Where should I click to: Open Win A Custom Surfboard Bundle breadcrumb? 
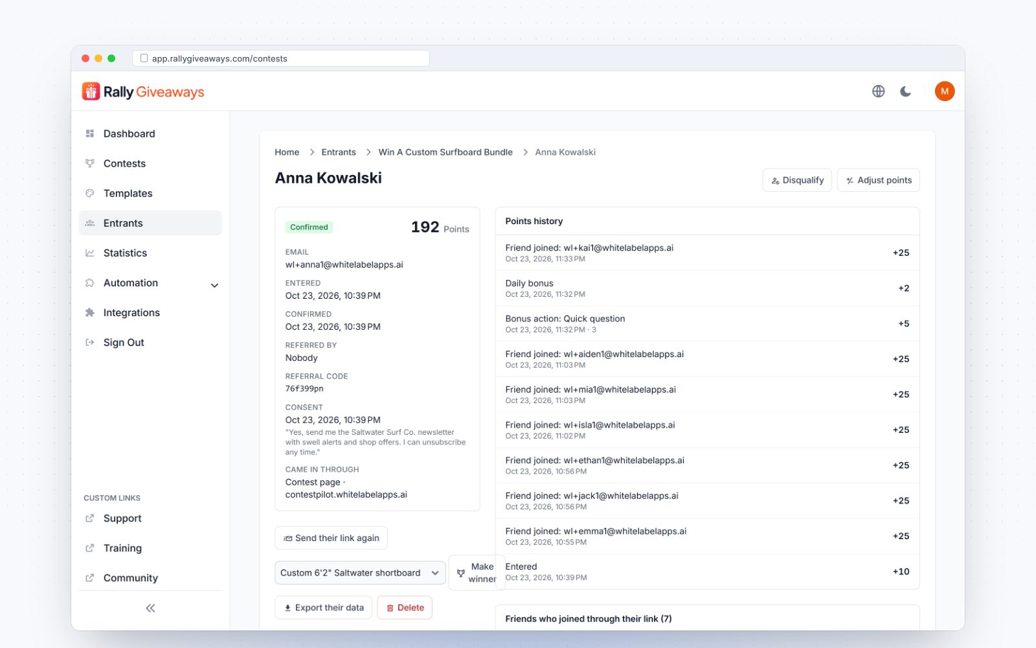[445, 152]
